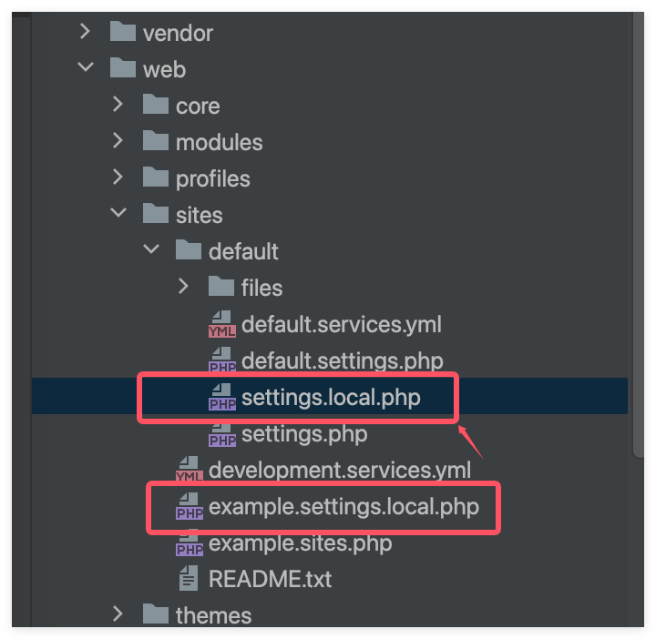Click the vendor folder icon
The height and width of the screenshot is (639, 656).
123,33
